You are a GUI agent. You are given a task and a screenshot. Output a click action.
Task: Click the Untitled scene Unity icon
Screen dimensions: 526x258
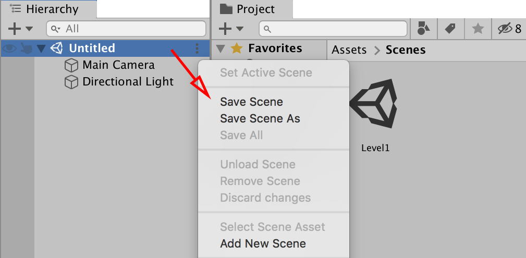[x=57, y=48]
